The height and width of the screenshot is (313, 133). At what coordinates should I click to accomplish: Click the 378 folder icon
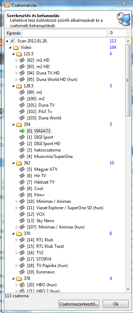point(19,278)
